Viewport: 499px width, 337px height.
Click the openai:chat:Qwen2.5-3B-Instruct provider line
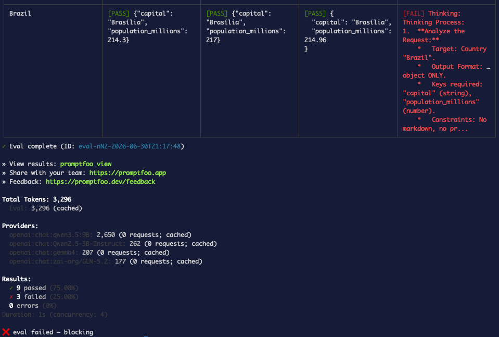(x=113, y=244)
